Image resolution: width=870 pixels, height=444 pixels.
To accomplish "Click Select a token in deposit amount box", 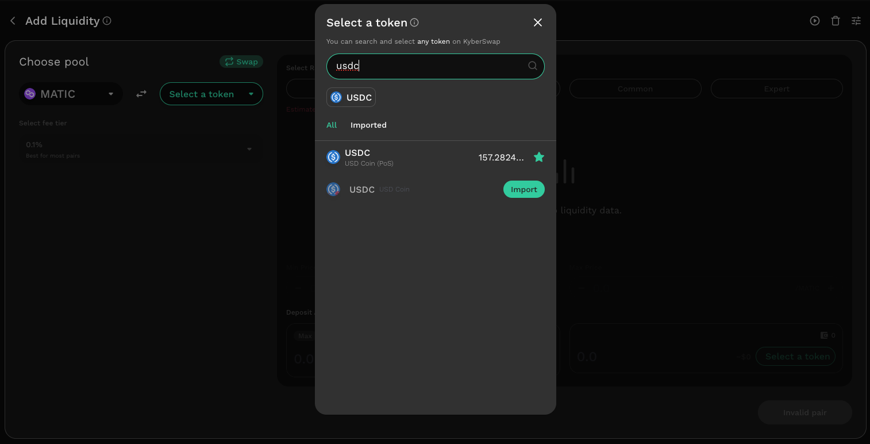I will coord(796,357).
